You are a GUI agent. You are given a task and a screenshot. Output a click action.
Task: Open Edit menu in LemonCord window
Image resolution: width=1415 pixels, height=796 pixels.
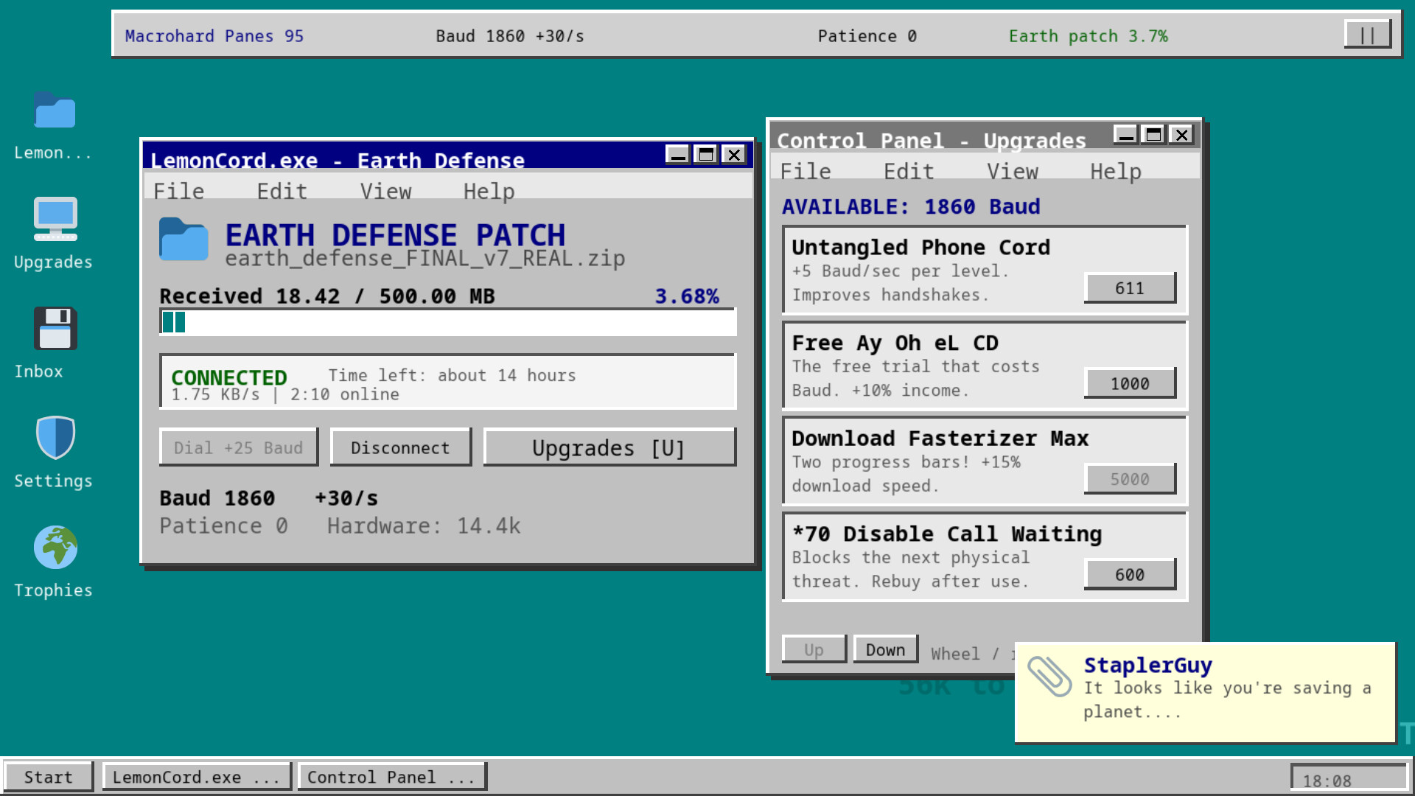tap(282, 191)
